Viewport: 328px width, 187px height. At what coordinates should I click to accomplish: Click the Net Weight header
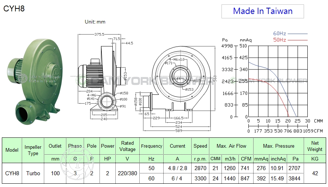click(x=315, y=146)
